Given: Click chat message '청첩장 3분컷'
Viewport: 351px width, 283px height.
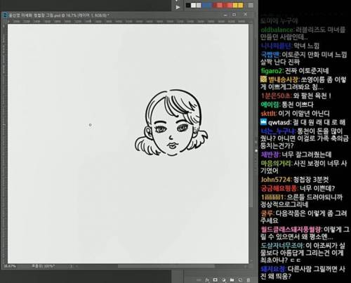Looking at the screenshot, I should [x=311, y=180].
